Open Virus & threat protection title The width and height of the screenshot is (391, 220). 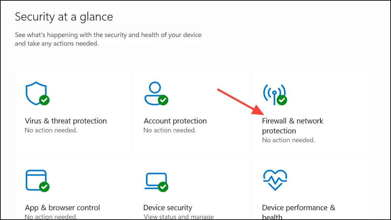[x=66, y=121]
